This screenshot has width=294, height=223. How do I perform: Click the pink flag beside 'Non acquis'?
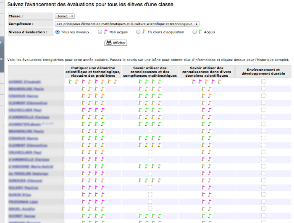click(106, 31)
